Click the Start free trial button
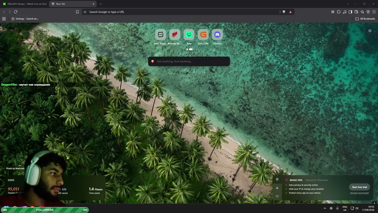Screen dimensions: 378x213 [359, 187]
